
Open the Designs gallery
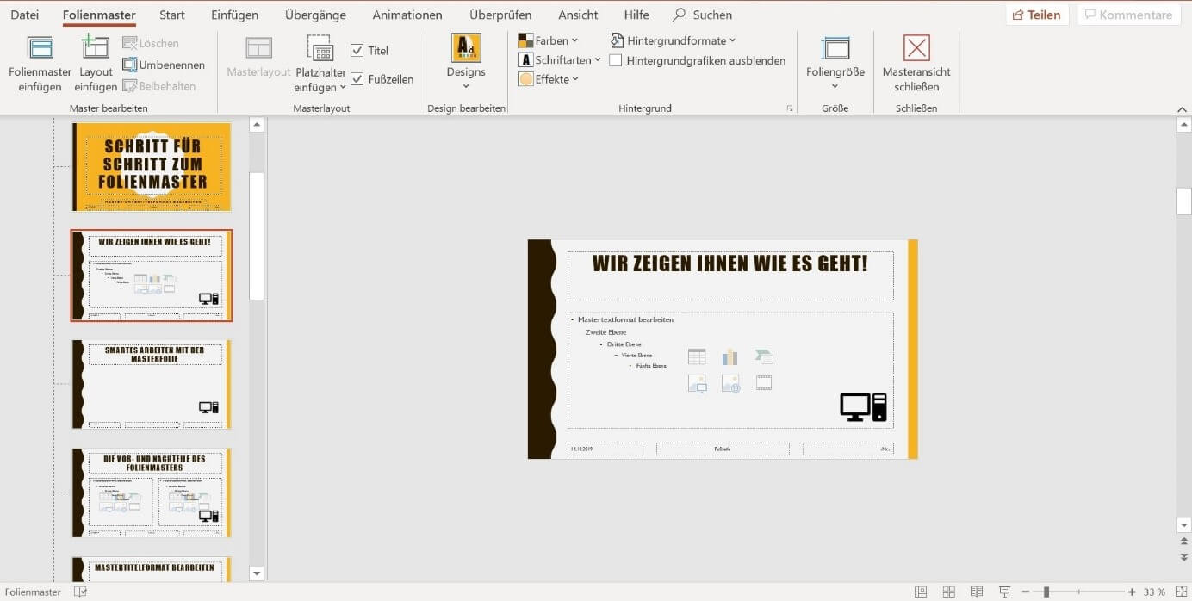click(x=466, y=60)
